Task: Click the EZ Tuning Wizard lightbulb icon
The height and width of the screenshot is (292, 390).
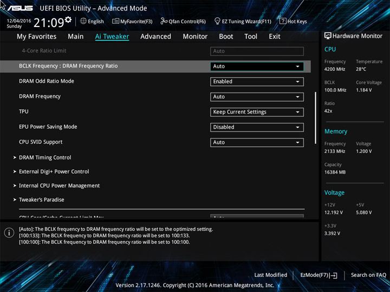Action: point(217,21)
